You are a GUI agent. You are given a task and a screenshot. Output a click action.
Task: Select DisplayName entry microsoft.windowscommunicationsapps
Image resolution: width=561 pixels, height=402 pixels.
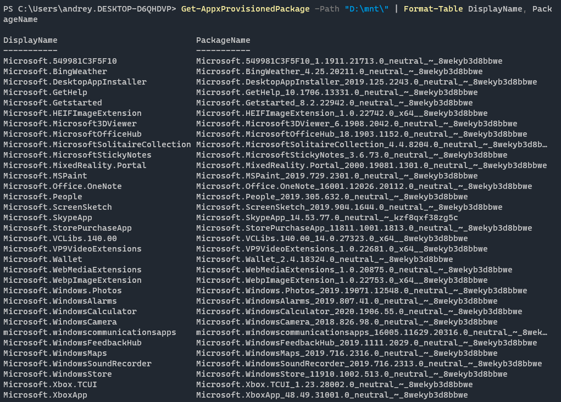pos(90,332)
